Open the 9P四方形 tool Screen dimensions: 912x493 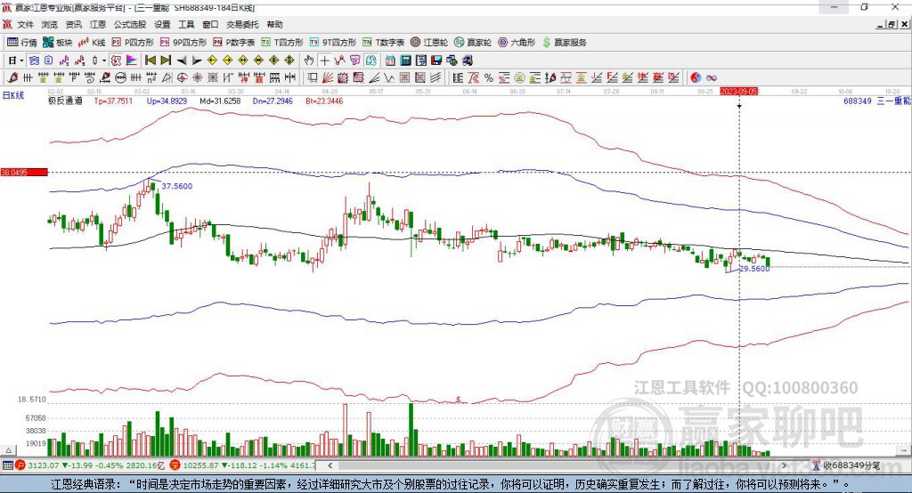pyautogui.click(x=183, y=43)
